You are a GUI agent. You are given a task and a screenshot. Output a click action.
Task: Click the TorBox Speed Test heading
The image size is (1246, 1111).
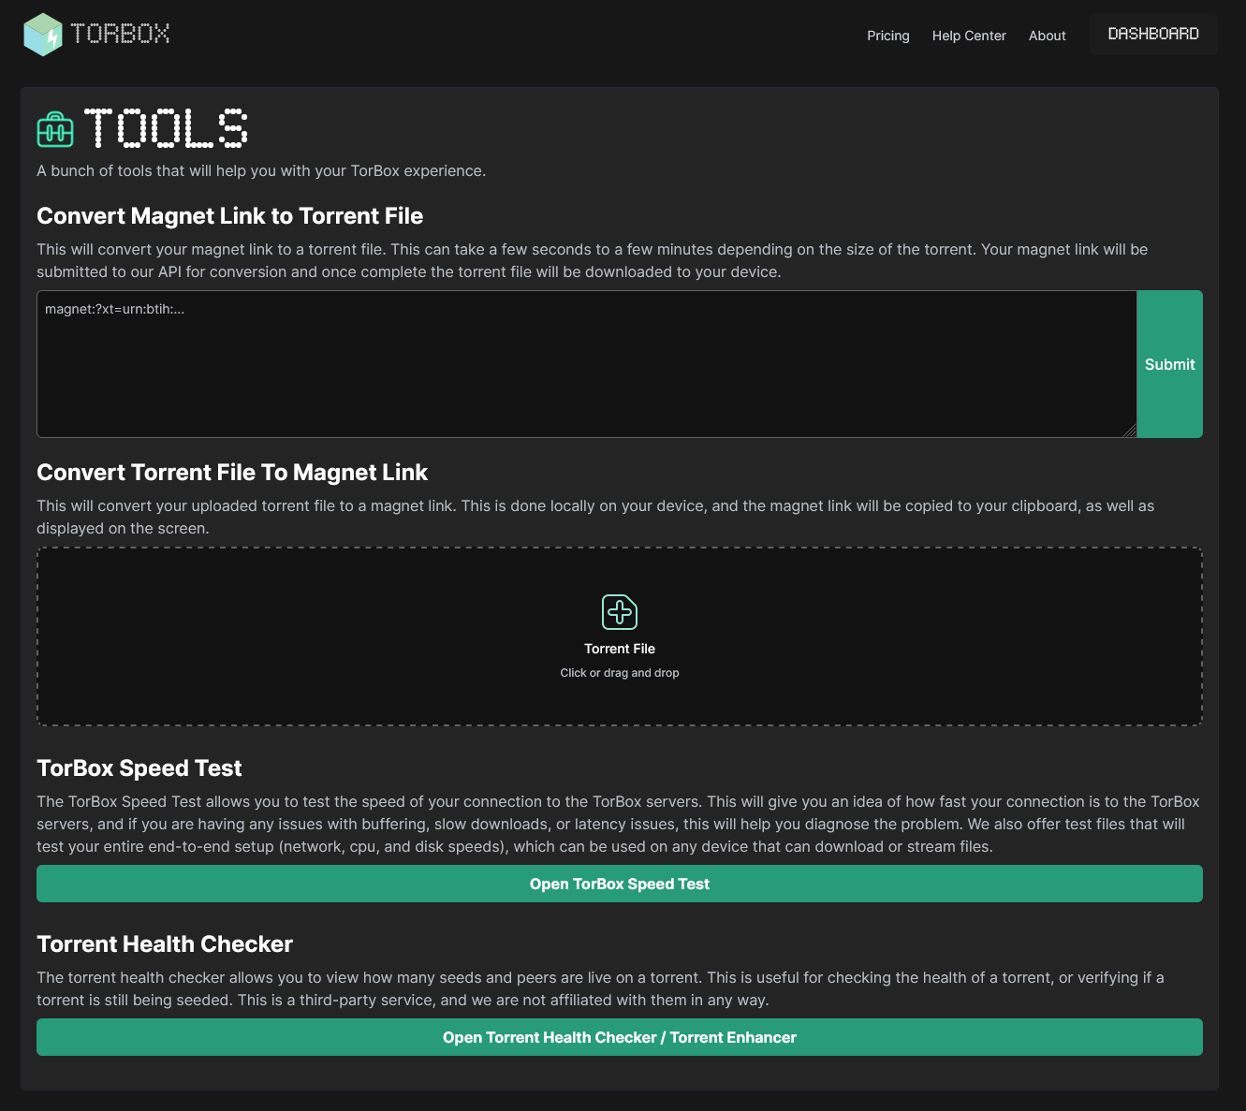point(139,768)
